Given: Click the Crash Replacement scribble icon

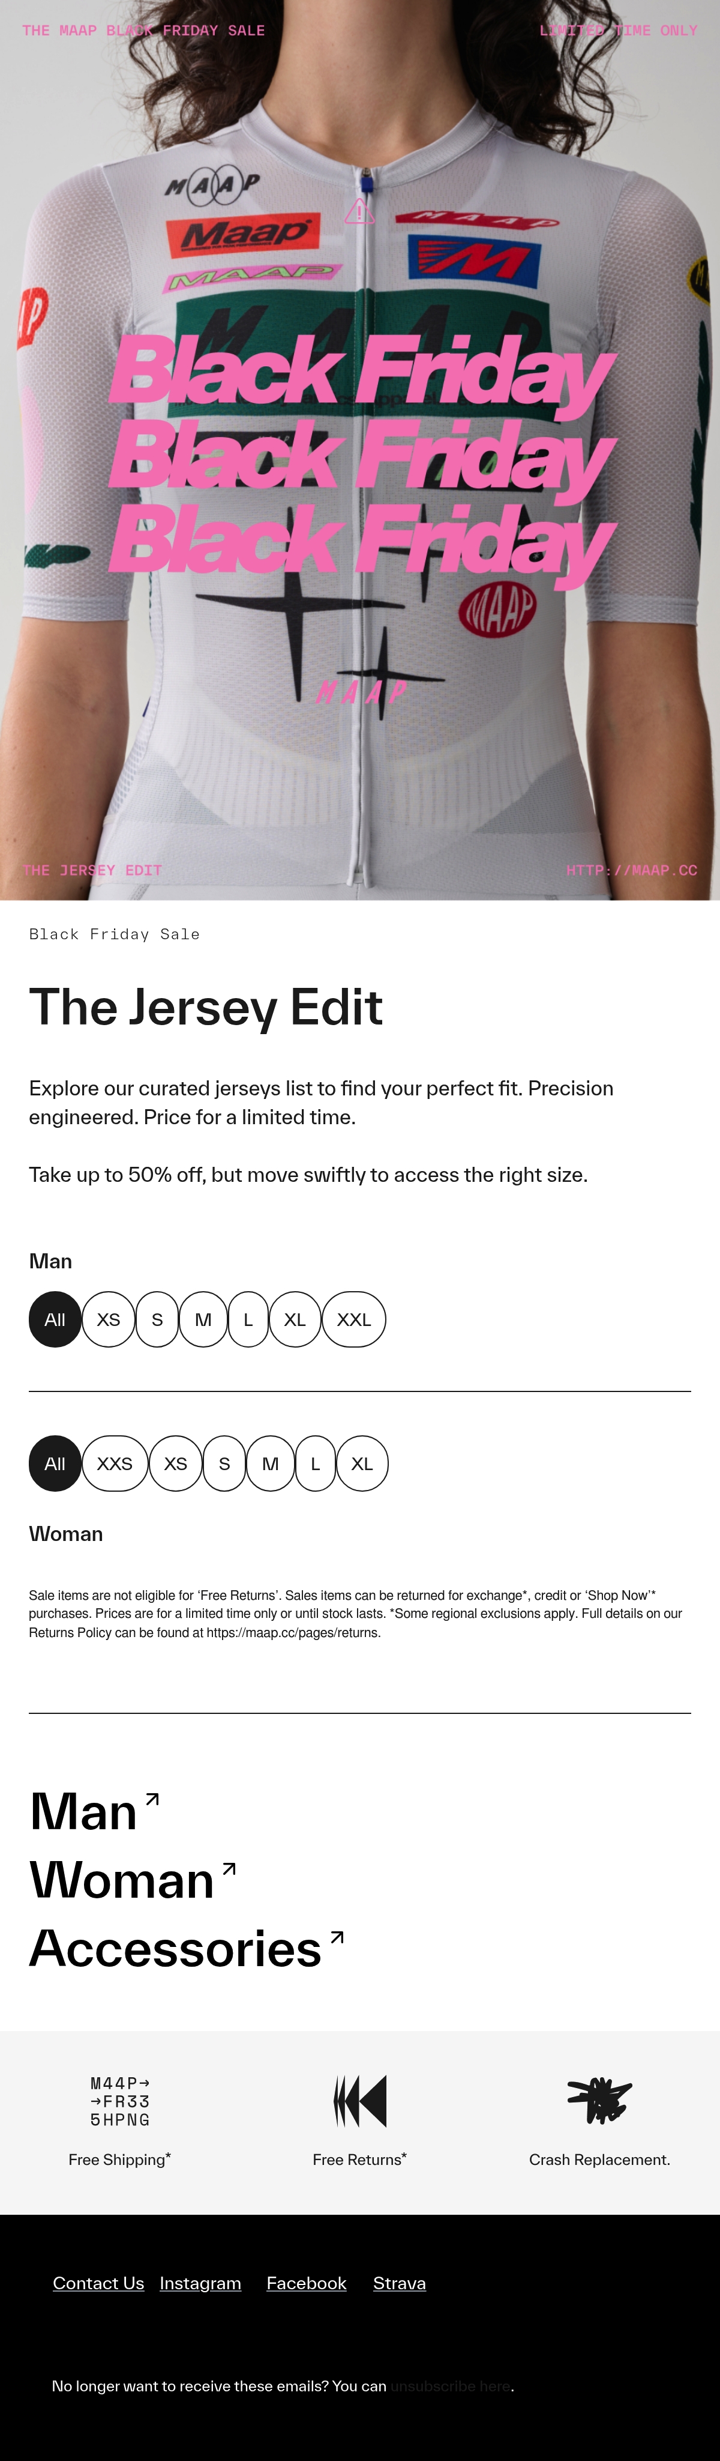Looking at the screenshot, I should [599, 2100].
